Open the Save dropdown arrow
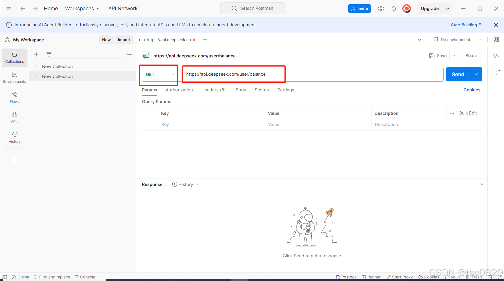 (454, 56)
